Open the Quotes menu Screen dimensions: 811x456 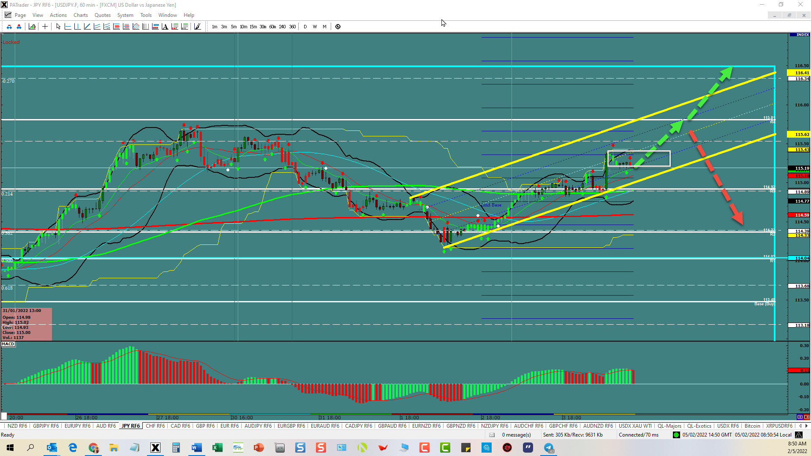(x=102, y=15)
